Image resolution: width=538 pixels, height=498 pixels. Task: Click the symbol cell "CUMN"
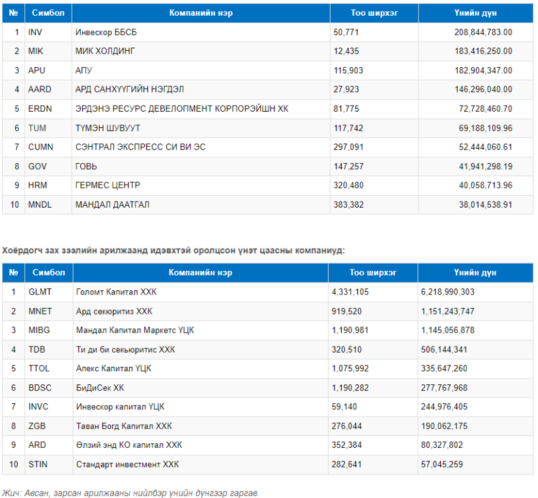41,147
